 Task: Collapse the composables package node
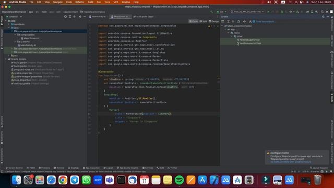point(15,35)
